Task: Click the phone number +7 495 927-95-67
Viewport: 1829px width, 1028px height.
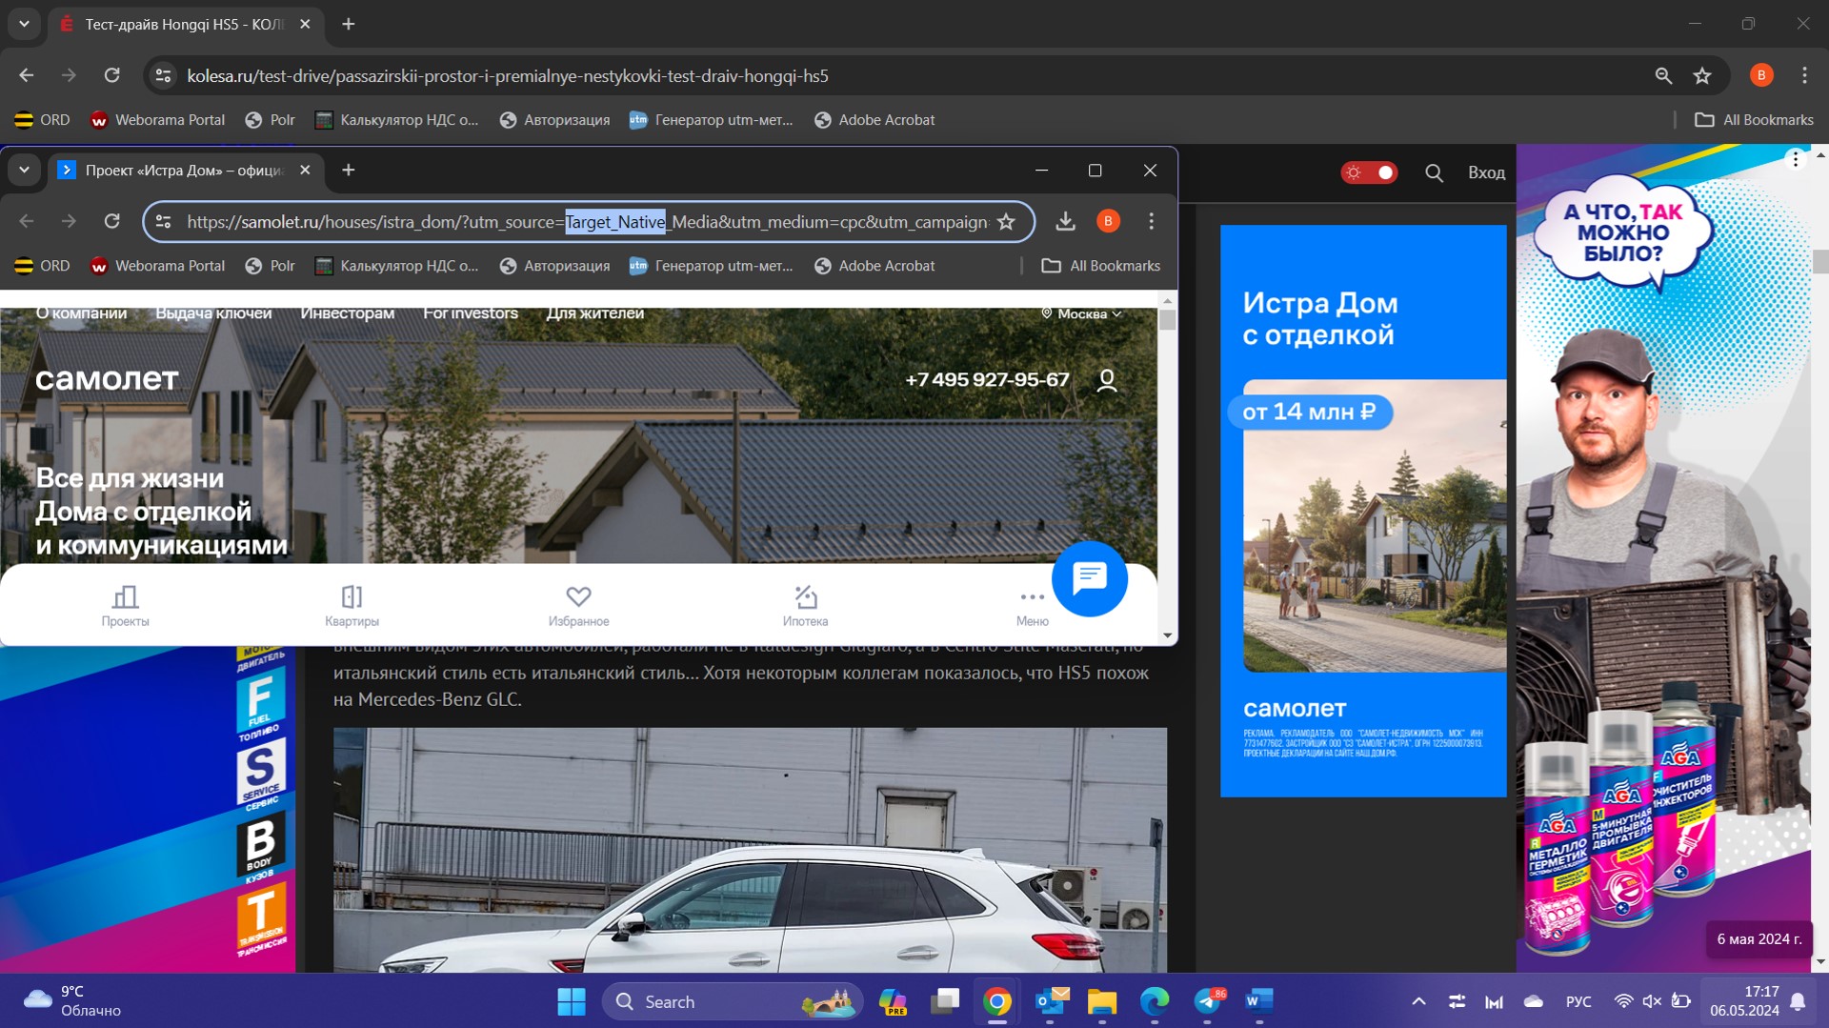Action: coord(987,380)
